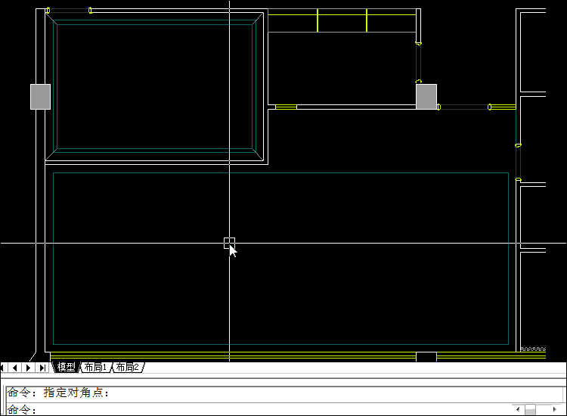
Task: Click the crosshair pickbox at center
Action: [229, 243]
